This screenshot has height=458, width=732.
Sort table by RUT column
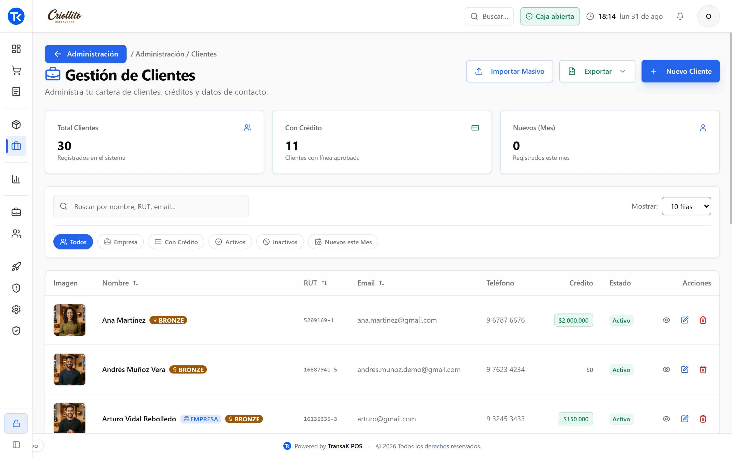315,283
